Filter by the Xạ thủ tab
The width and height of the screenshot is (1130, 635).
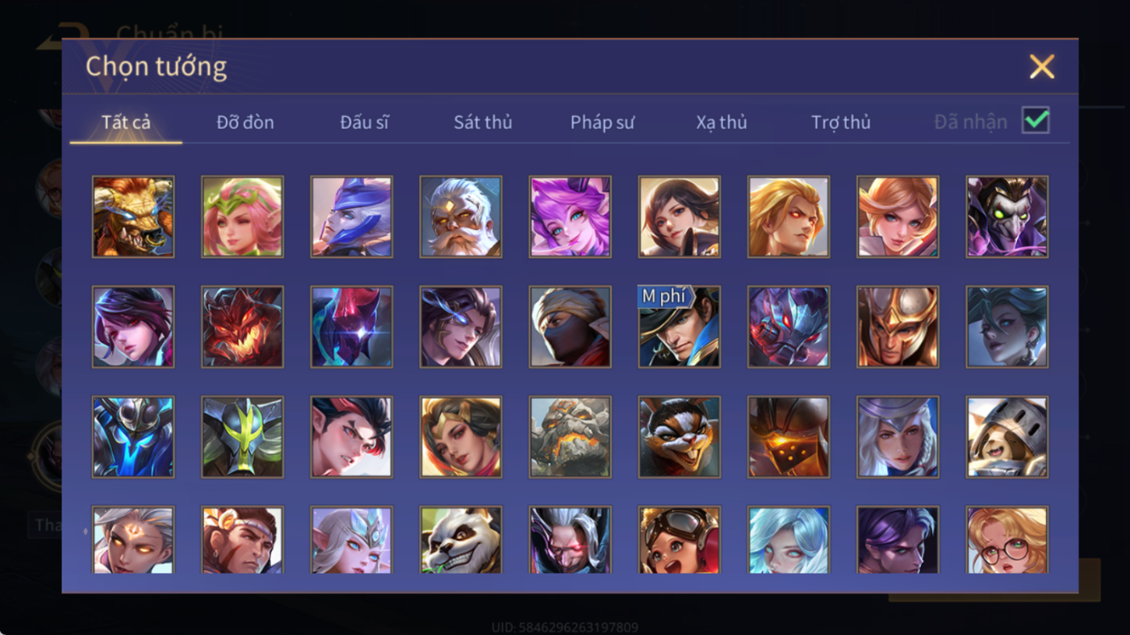722,123
